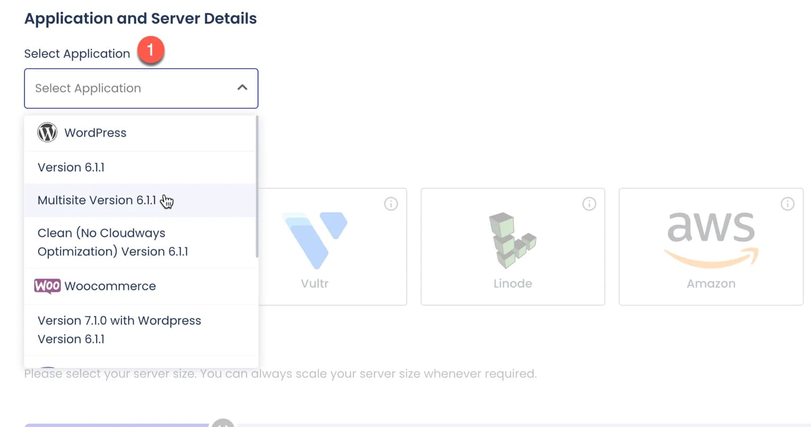The image size is (811, 427).
Task: Select the Vultr cloud provider card
Action: tap(334, 246)
